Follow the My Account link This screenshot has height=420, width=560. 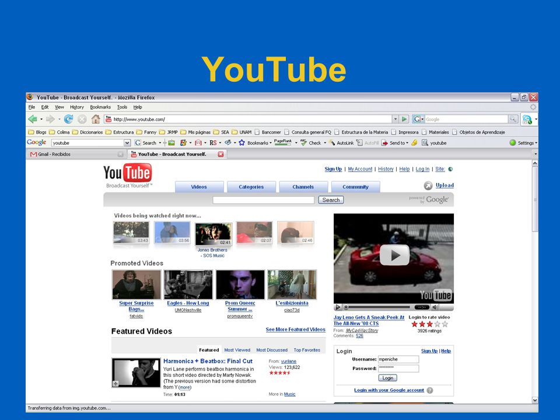tap(360, 169)
